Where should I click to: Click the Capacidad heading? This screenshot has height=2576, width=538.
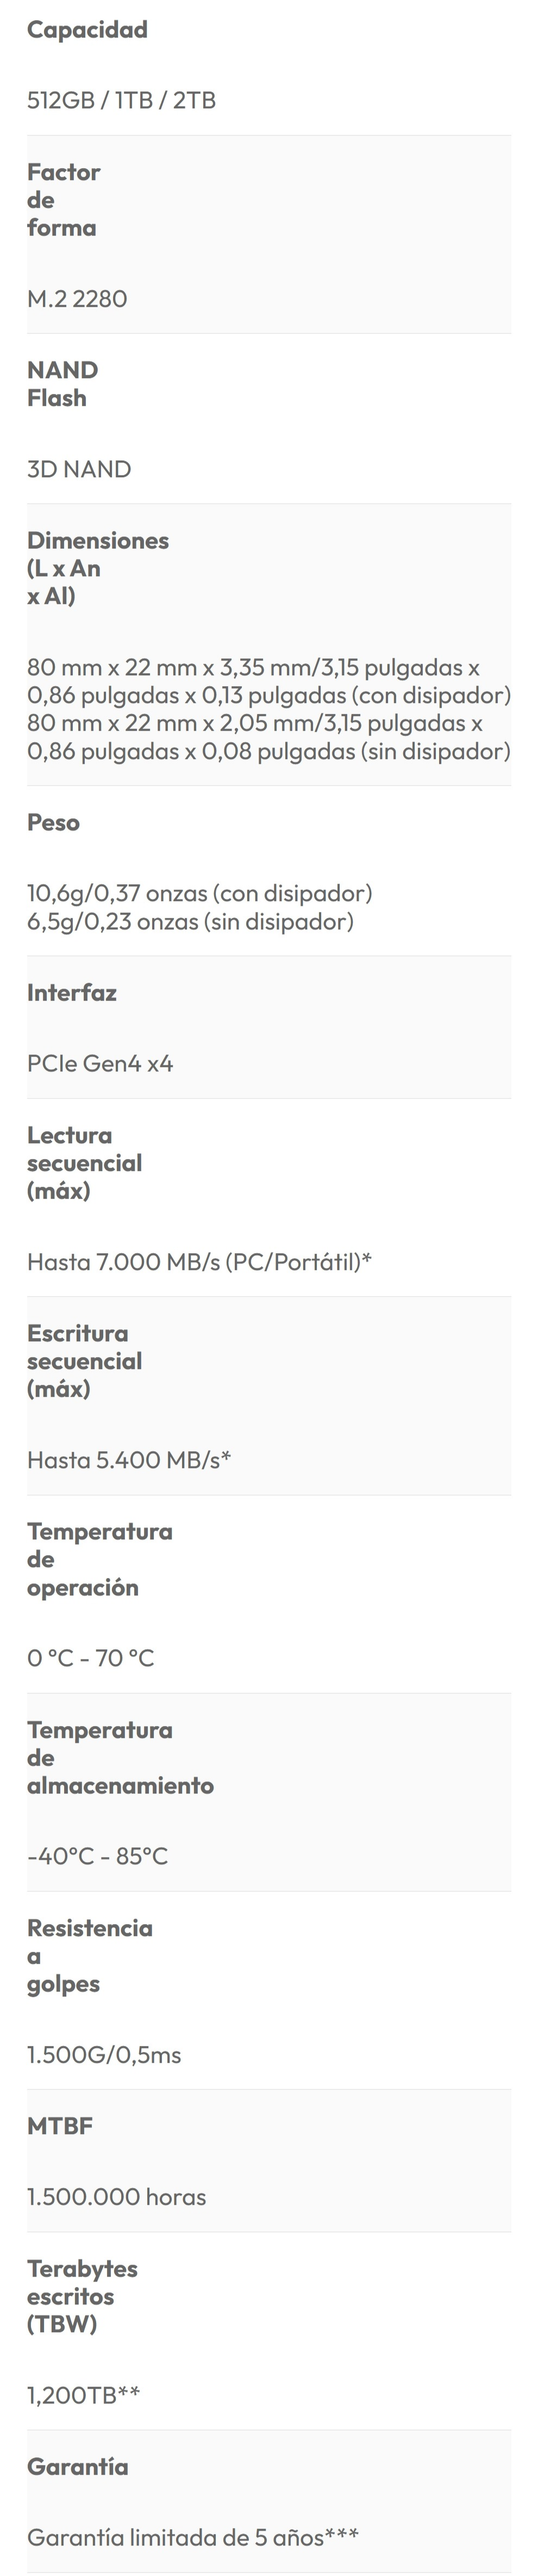click(x=87, y=30)
